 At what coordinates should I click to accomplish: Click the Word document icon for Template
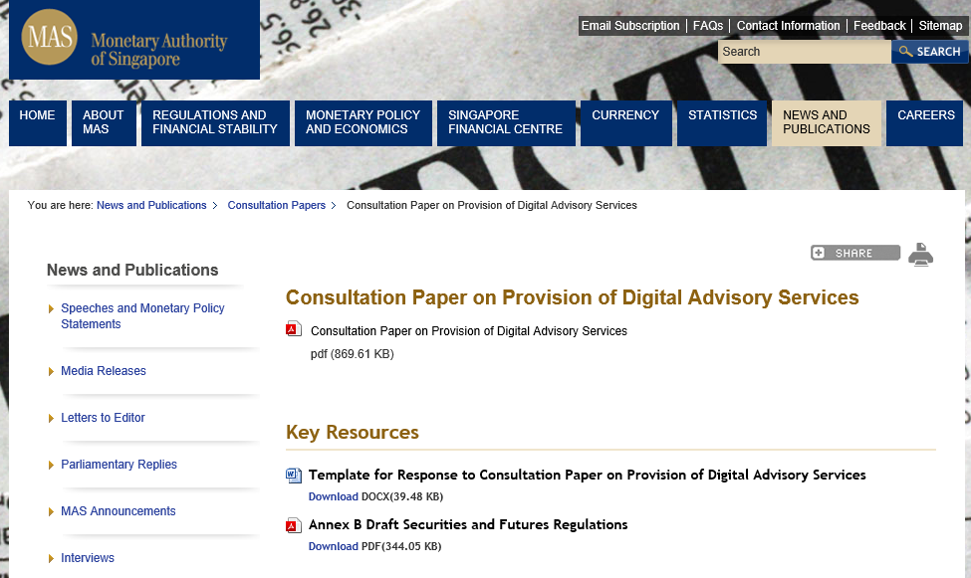(x=294, y=476)
